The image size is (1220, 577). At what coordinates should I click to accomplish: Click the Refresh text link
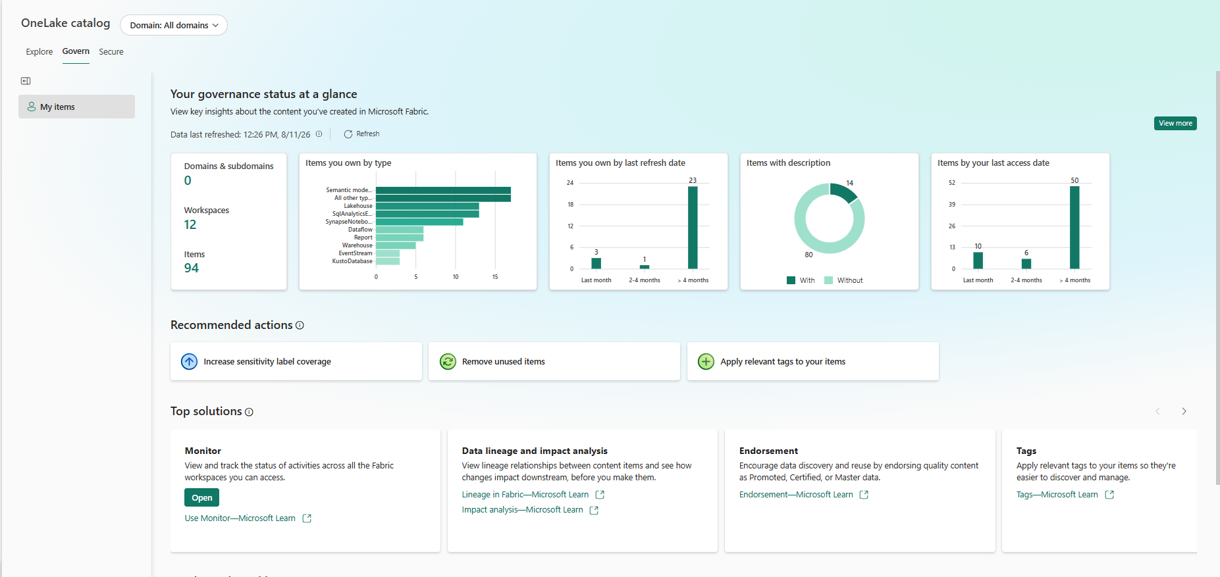(368, 134)
